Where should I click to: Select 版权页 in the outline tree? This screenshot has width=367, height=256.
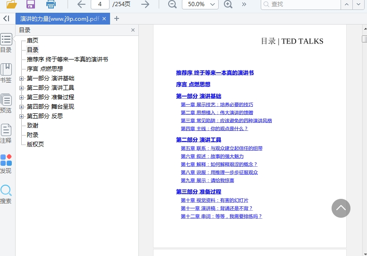tap(35, 144)
